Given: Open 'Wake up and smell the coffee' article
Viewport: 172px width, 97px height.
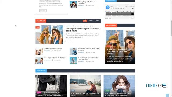Looking at the screenshot, I should click(x=53, y=48).
